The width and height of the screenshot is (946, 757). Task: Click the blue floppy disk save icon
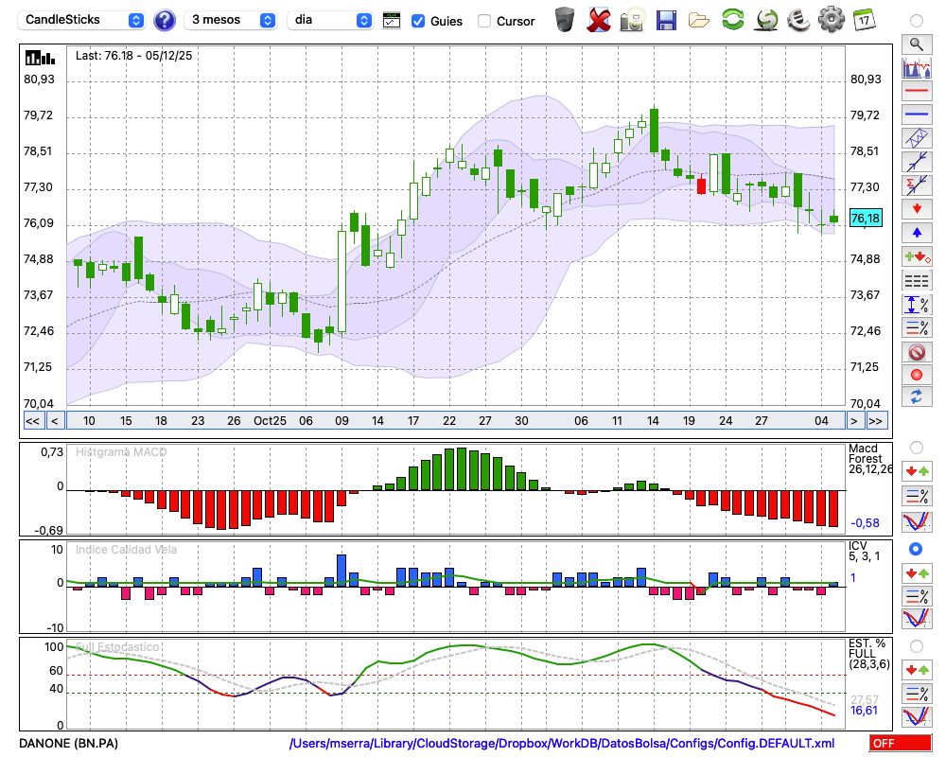[666, 20]
